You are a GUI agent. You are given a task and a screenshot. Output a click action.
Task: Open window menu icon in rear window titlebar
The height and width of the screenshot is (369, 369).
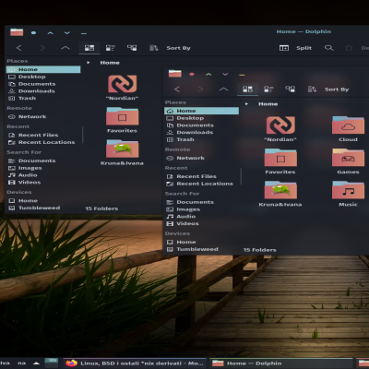(x=17, y=32)
